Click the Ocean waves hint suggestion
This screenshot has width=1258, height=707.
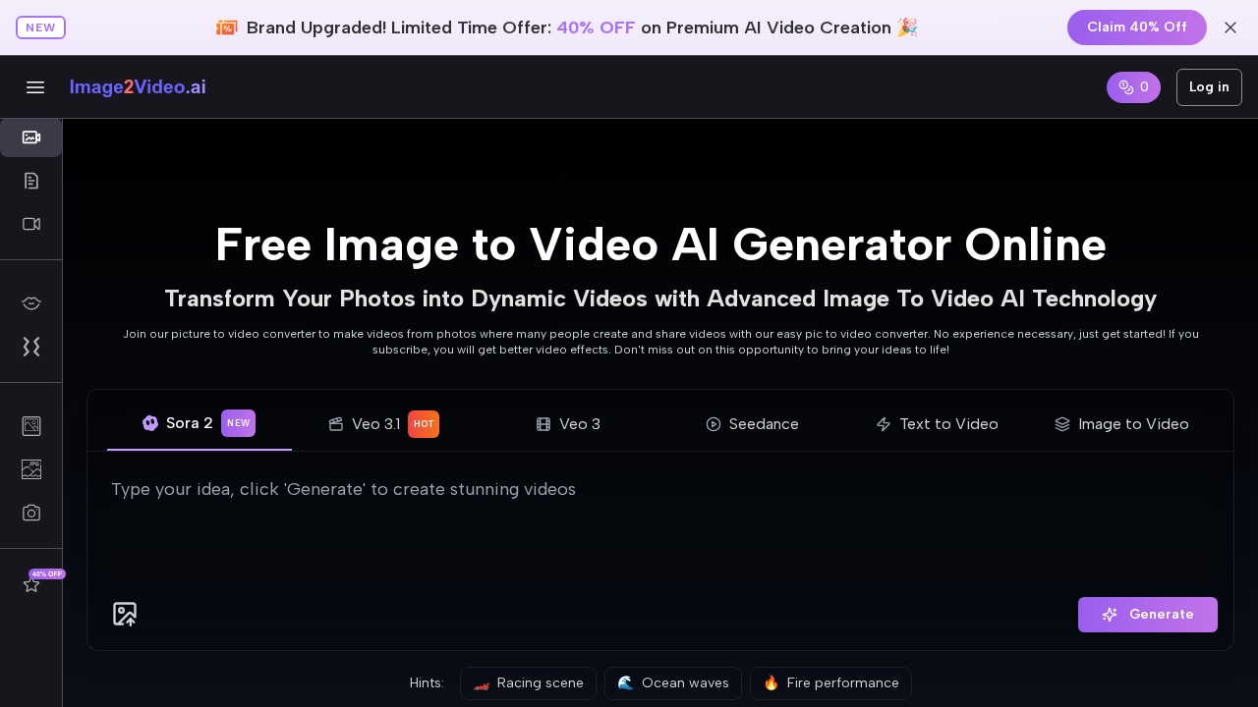tap(672, 683)
